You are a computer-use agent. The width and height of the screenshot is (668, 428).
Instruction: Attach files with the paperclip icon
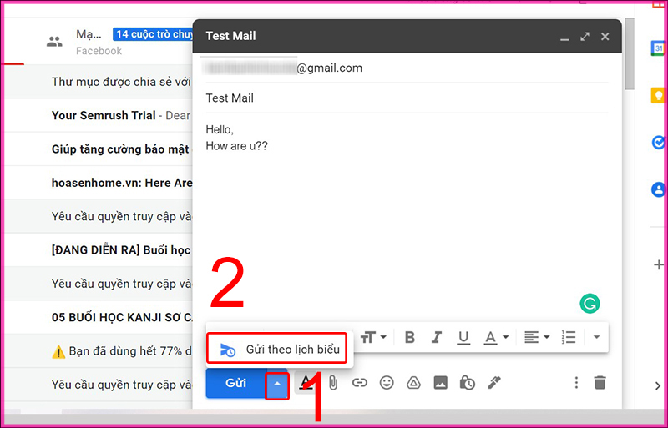[333, 383]
